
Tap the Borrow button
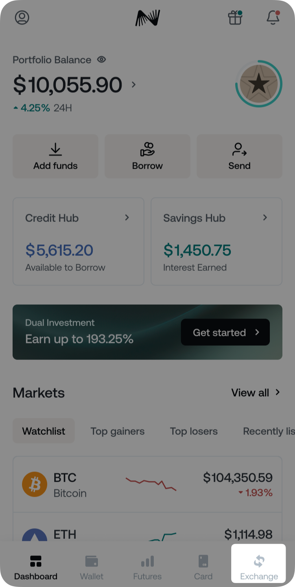(x=147, y=157)
